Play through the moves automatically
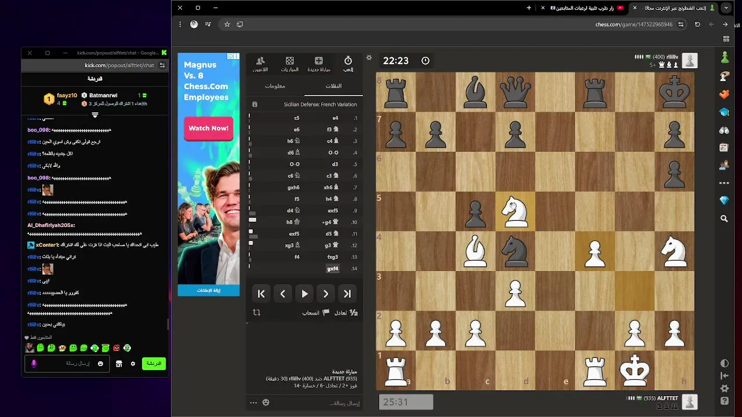Viewport: 742px width, 417px height. (304, 294)
